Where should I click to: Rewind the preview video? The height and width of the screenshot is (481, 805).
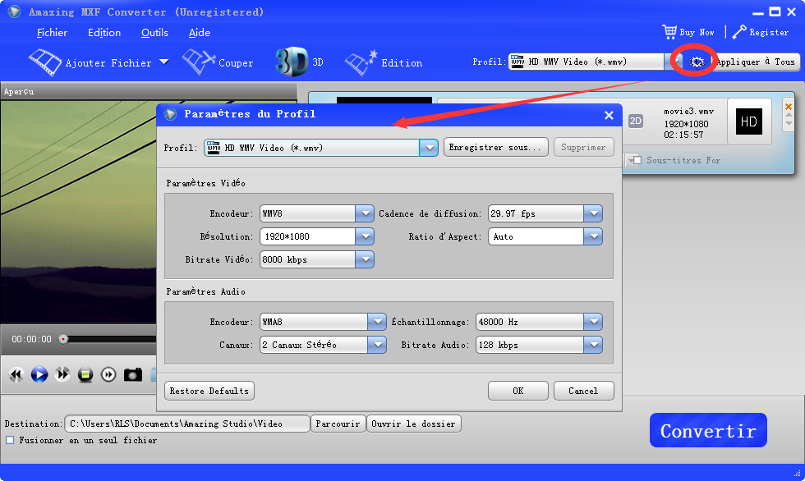[x=16, y=375]
